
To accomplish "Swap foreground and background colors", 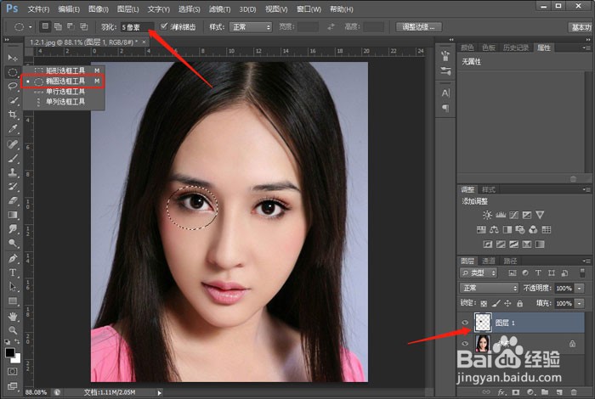I will 17,341.
